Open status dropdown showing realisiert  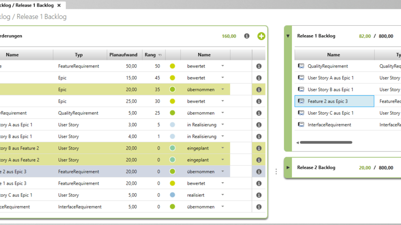click(x=223, y=195)
